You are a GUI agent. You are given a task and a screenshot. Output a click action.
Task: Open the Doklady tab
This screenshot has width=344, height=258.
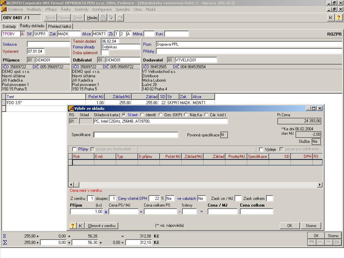[x=9, y=26]
